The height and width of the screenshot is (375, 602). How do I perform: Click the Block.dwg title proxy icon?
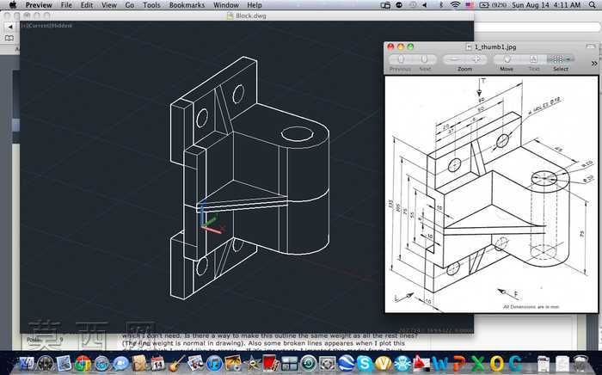[230, 15]
